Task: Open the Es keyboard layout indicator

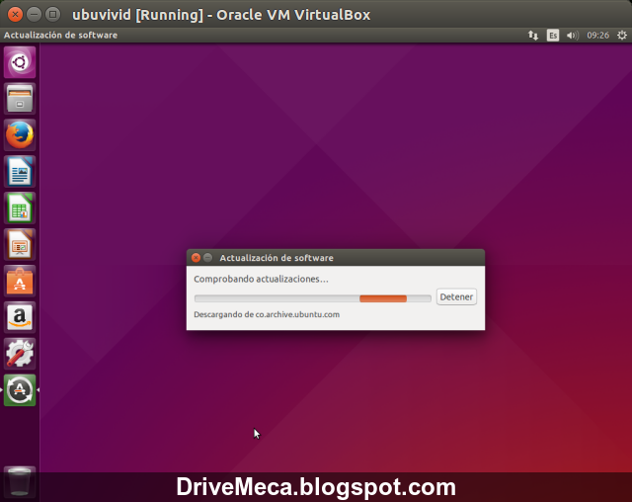Action: click(553, 36)
